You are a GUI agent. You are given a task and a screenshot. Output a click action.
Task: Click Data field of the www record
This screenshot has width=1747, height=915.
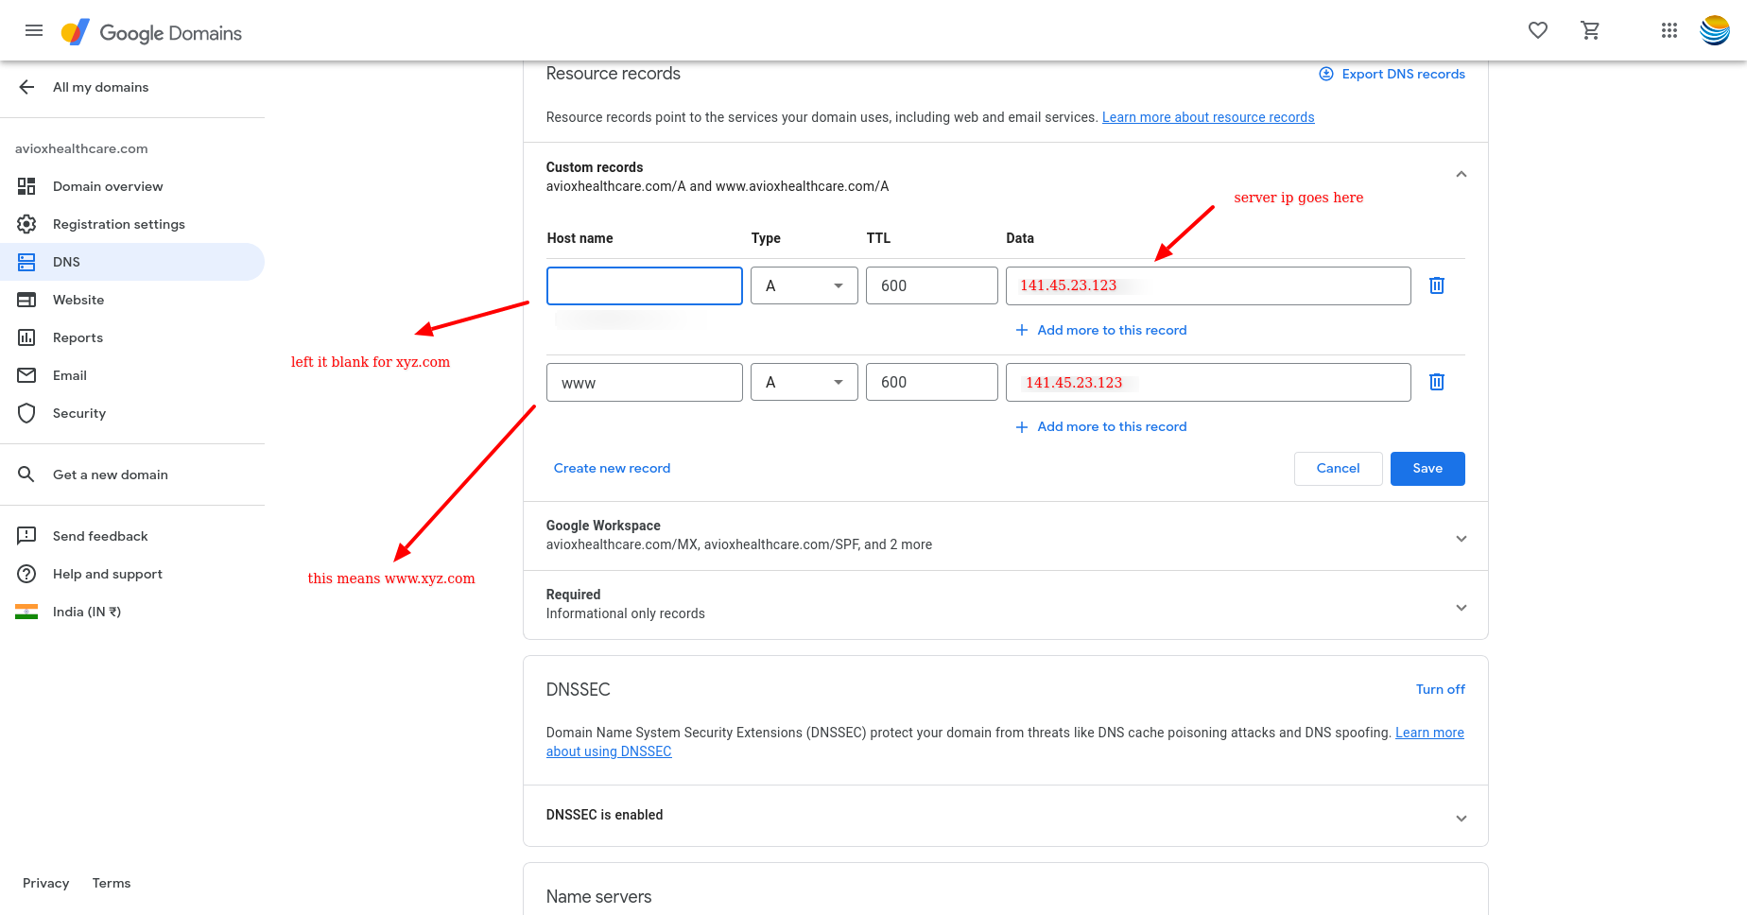1208,382
